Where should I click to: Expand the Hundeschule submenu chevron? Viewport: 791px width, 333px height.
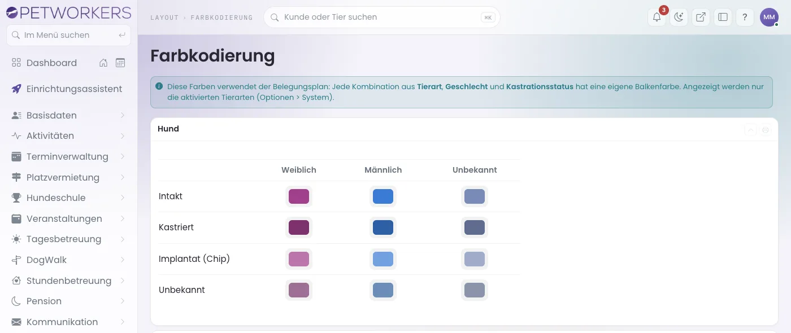coord(123,198)
